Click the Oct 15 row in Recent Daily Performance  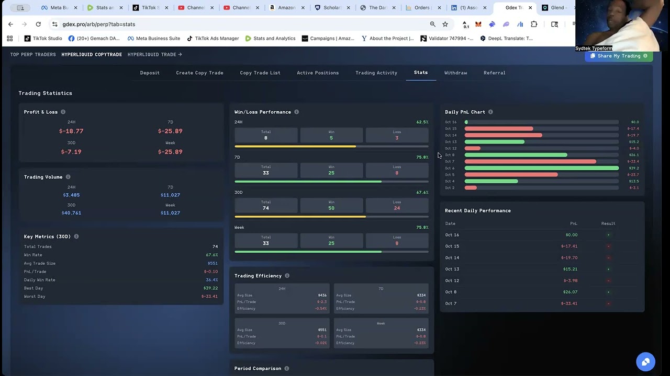542,246
